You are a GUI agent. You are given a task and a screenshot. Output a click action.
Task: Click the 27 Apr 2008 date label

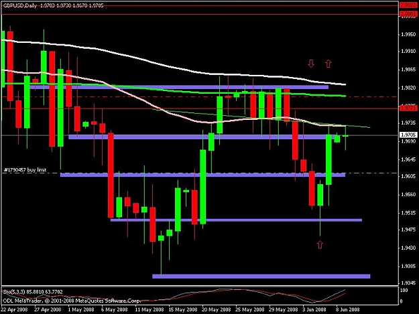[x=48, y=309]
